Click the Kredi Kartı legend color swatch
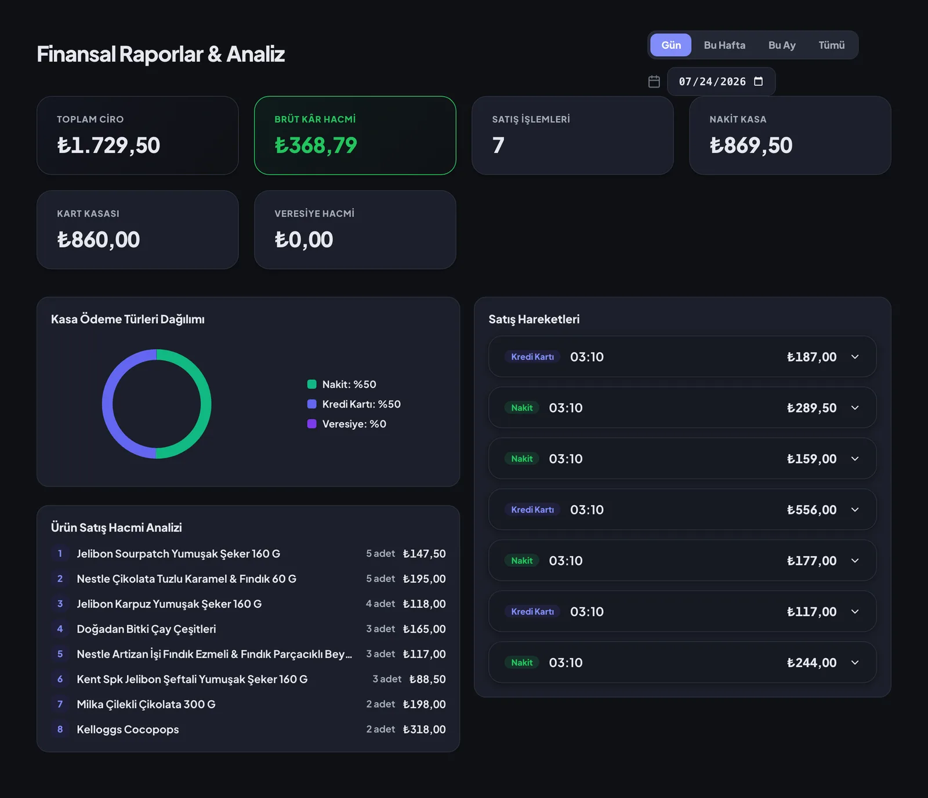 (311, 404)
